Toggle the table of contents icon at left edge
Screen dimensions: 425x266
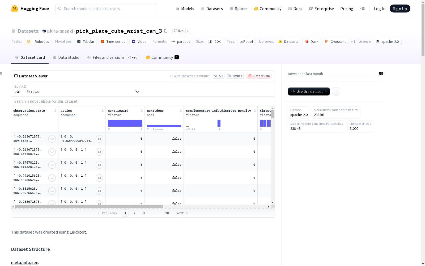tap(1, 73)
